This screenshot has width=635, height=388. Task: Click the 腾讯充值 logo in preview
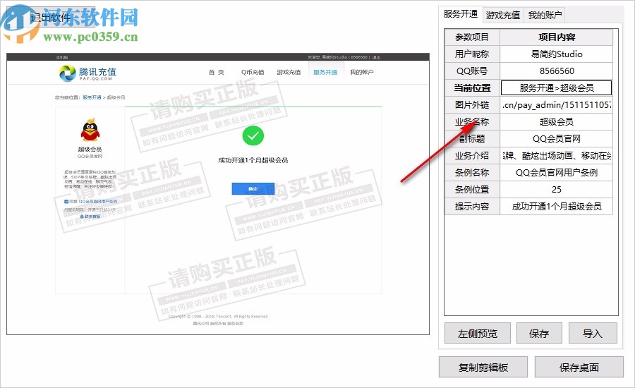pyautogui.click(x=87, y=73)
